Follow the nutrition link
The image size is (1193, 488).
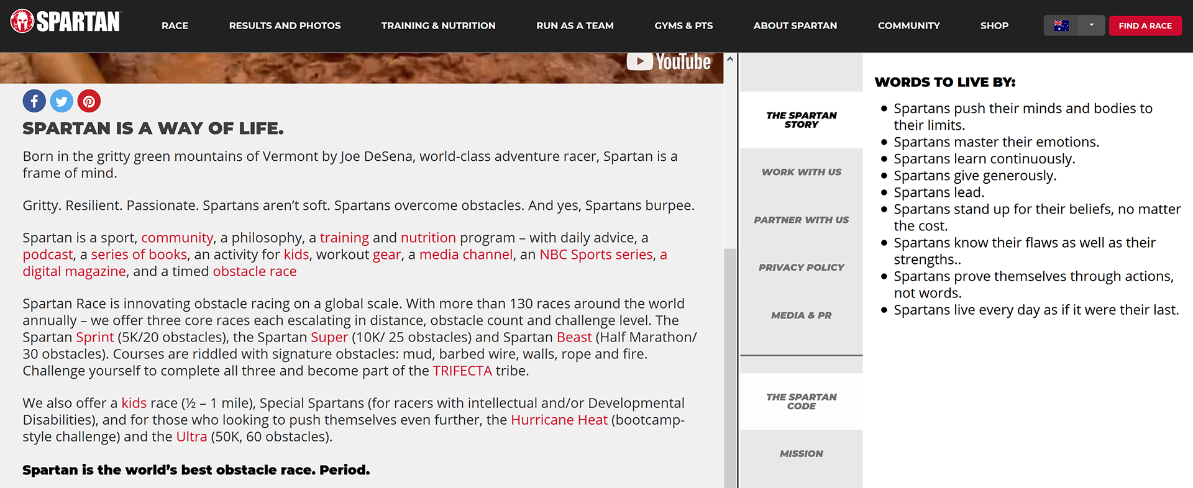point(428,238)
